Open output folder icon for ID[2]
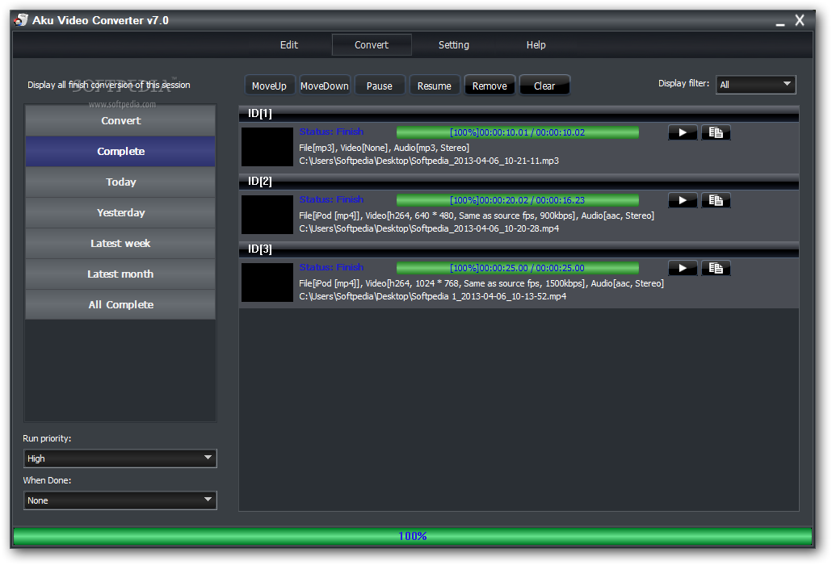This screenshot has height=565, width=832. [716, 200]
